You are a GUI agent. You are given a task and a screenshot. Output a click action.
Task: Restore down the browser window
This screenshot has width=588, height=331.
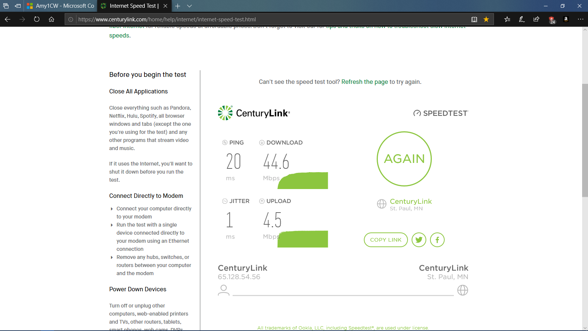click(563, 6)
